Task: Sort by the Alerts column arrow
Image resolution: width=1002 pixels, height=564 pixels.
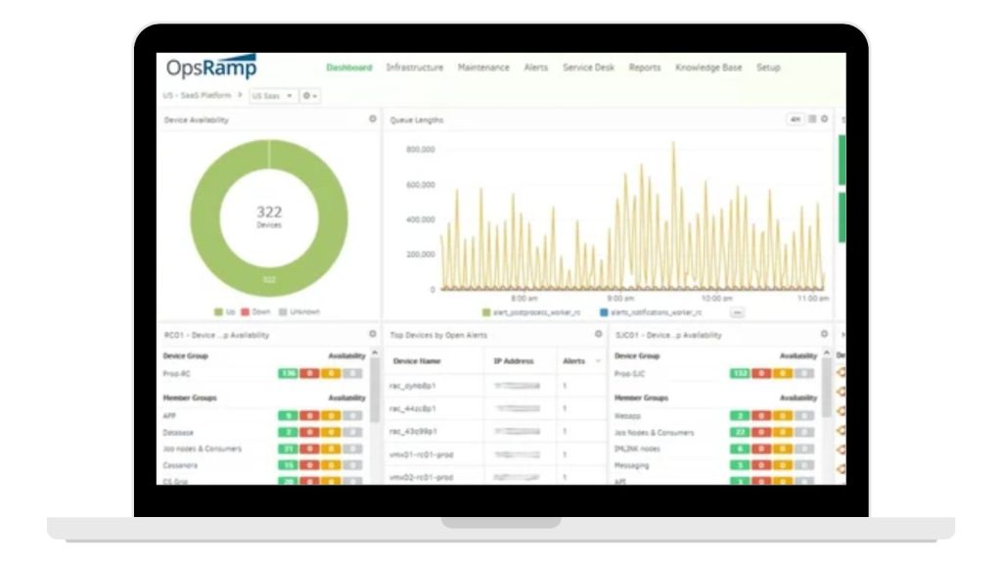Action: point(598,361)
